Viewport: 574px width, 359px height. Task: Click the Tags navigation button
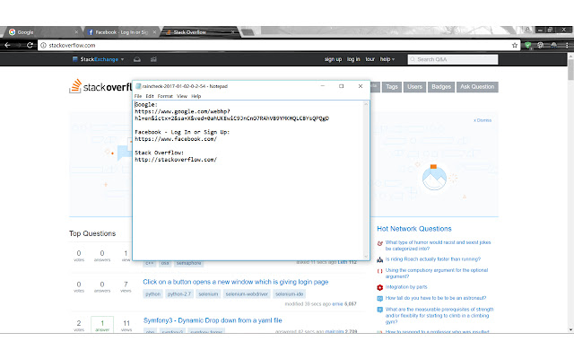tap(392, 87)
